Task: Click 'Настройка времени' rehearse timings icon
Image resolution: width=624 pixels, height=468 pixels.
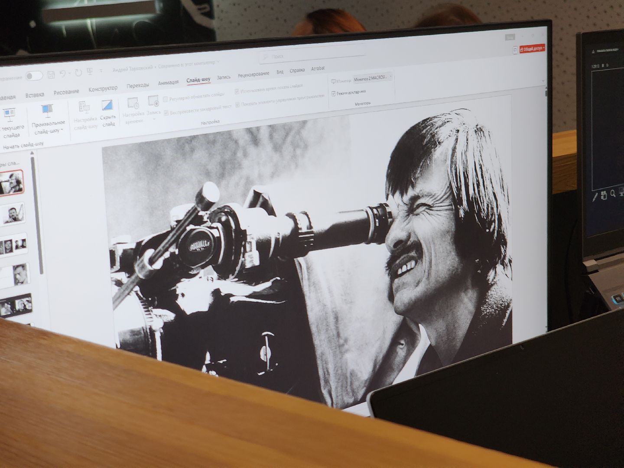Action: tap(133, 104)
